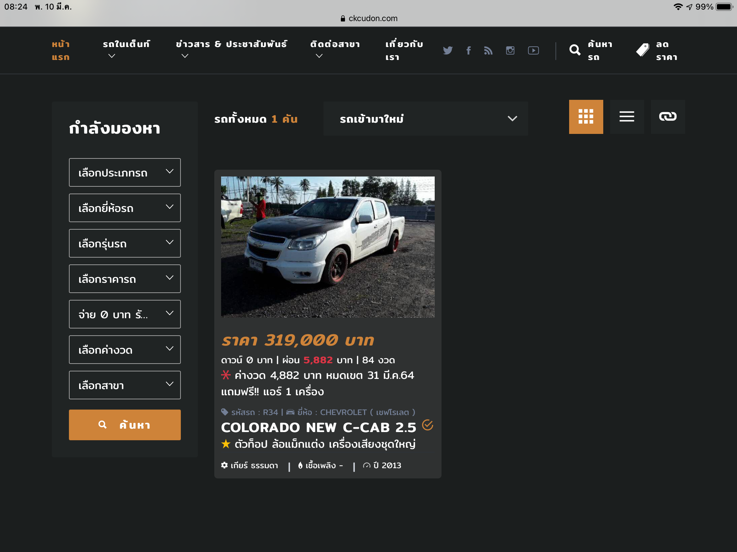Open the เลือกสาขา branch dropdown
Viewport: 737px width, 552px height.
[x=125, y=385]
